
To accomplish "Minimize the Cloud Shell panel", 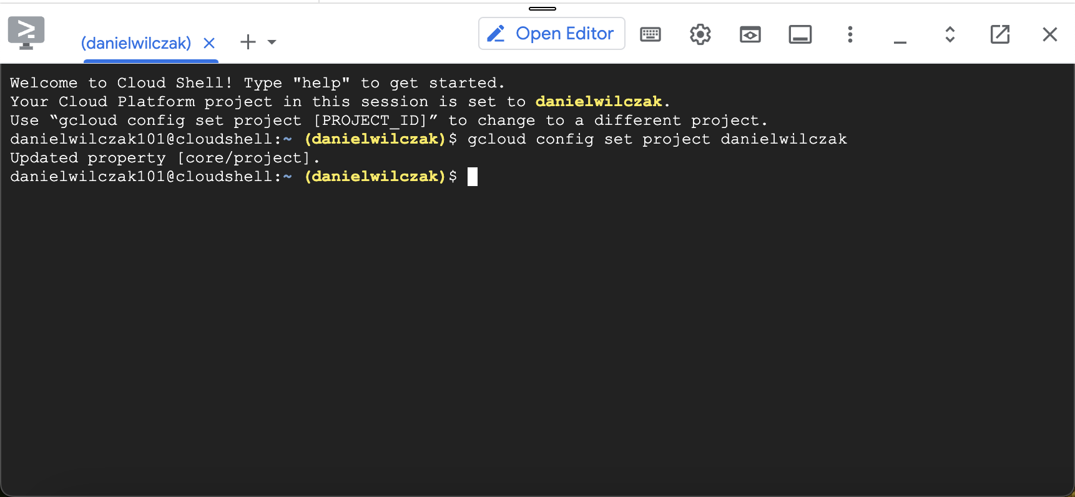I will pos(900,42).
